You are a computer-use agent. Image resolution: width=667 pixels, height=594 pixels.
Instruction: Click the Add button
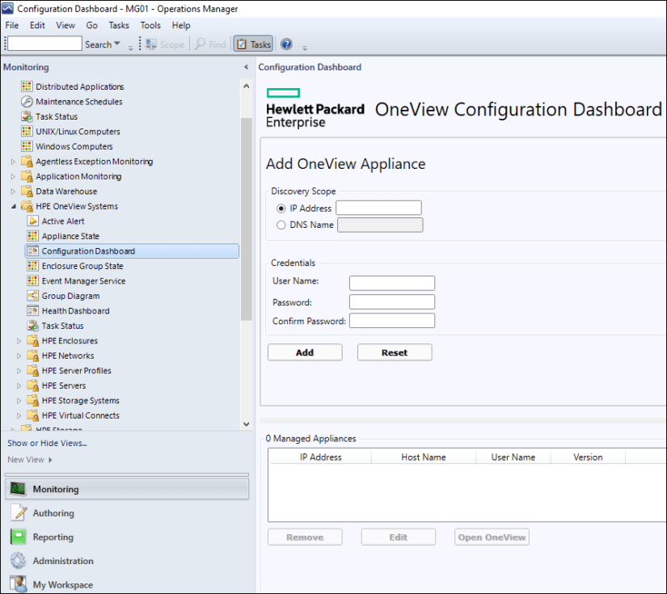305,352
